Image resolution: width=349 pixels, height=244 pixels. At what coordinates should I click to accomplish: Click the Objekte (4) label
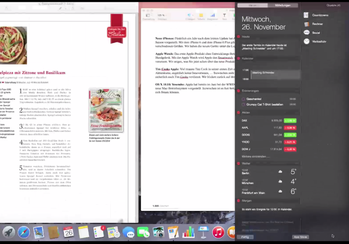coord(333,5)
